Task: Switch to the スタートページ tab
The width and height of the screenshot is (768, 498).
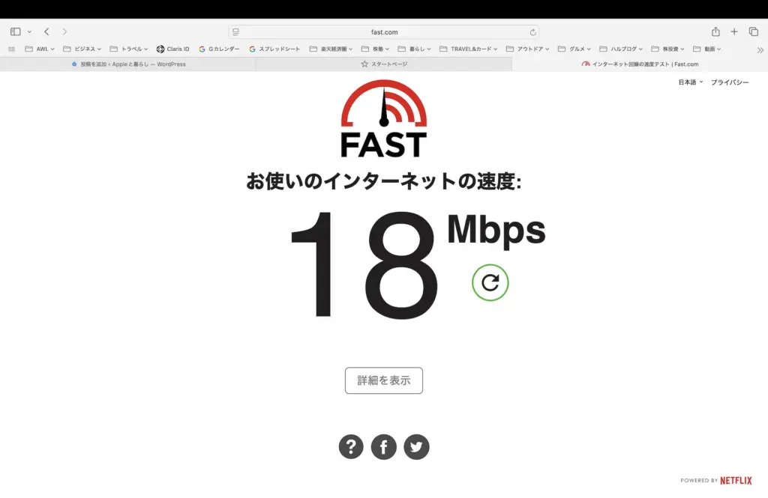Action: tap(383, 64)
